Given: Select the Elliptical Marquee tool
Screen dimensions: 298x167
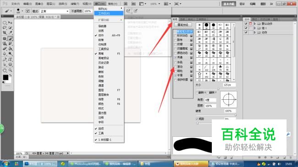Looking at the screenshot, I should click(5, 22).
